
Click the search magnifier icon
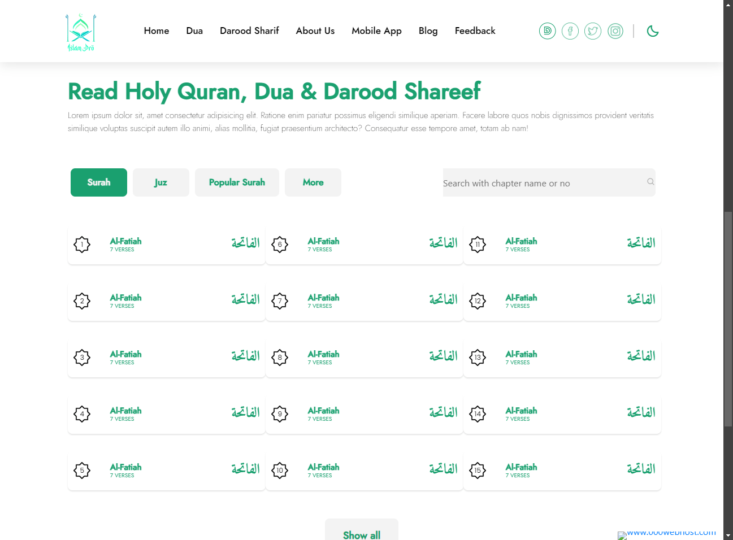click(x=650, y=182)
